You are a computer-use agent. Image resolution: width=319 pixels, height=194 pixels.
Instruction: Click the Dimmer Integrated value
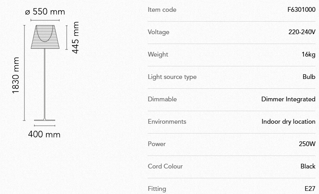click(x=288, y=99)
